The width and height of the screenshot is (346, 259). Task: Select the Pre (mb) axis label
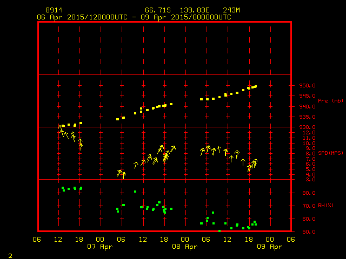(330, 101)
